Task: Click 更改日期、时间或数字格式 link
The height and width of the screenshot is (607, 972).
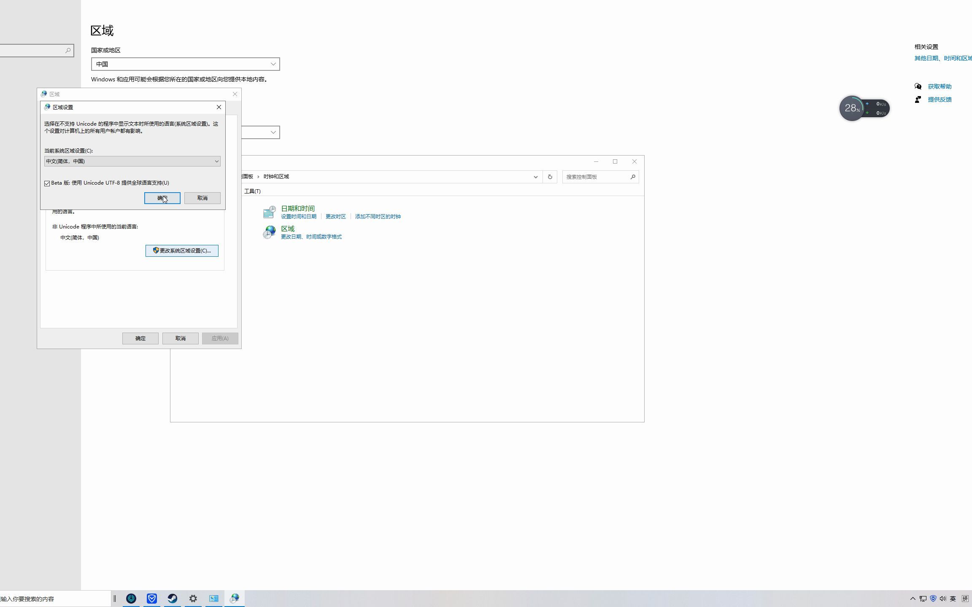Action: pyautogui.click(x=311, y=237)
